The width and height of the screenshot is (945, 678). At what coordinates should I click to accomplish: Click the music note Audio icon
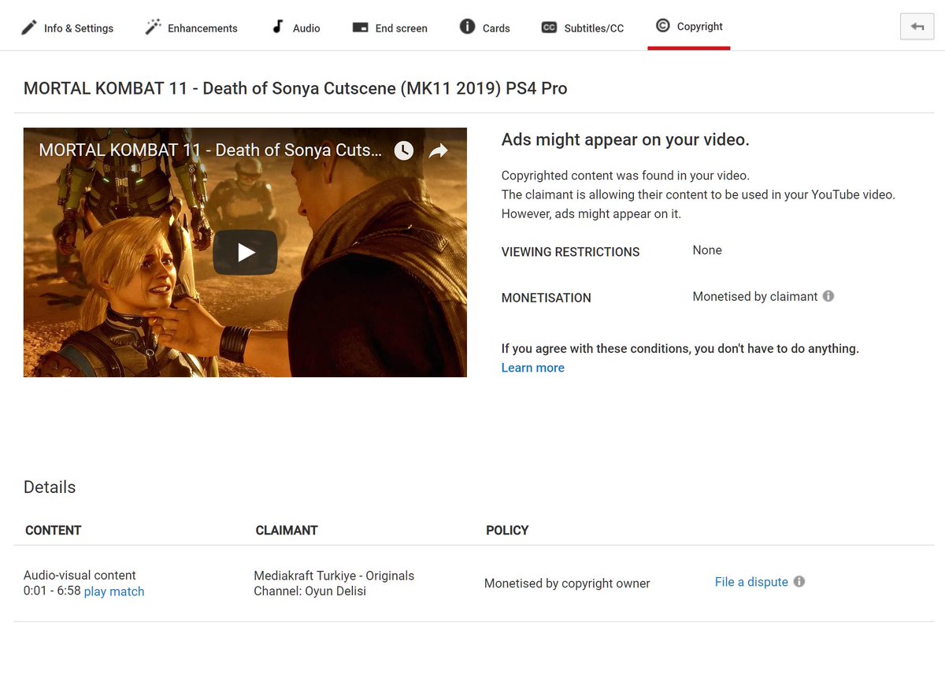[x=277, y=27]
